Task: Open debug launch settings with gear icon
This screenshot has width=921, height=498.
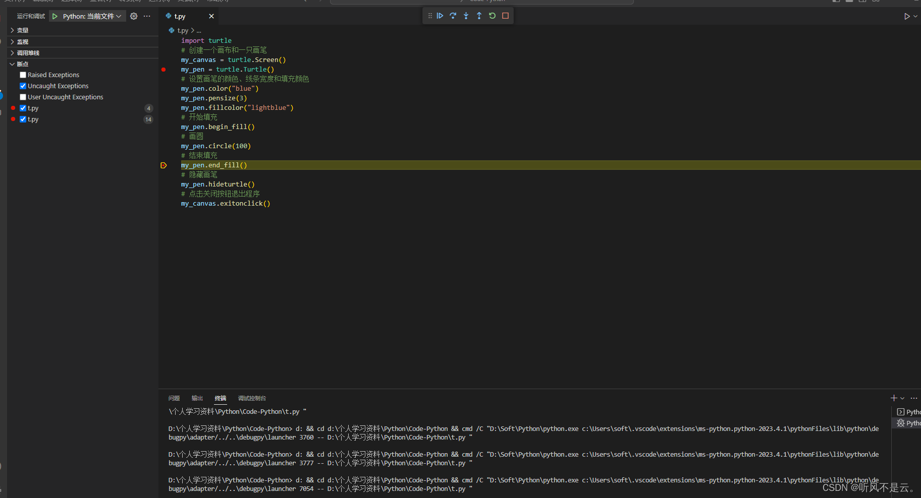Action: [134, 16]
